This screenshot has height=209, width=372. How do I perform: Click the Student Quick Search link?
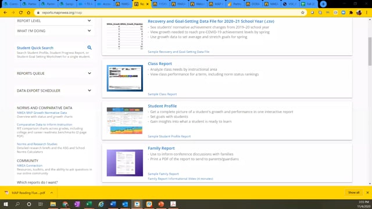(x=35, y=48)
